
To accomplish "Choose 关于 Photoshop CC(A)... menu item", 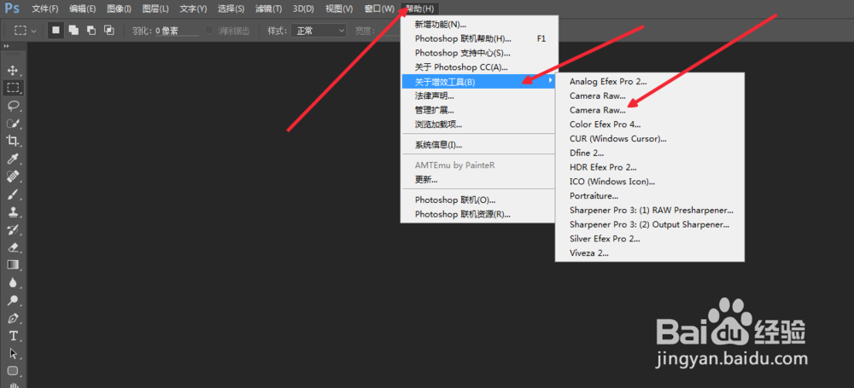I will pos(479,67).
